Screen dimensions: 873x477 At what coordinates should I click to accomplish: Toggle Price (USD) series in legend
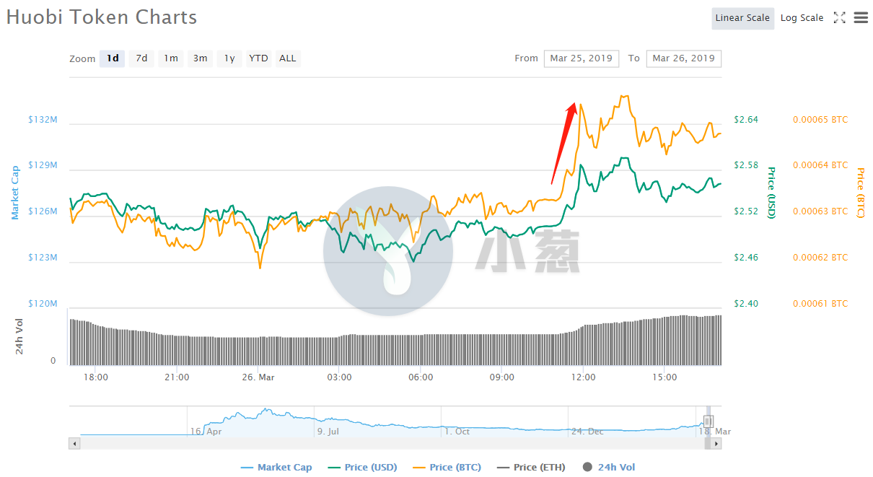click(x=363, y=467)
